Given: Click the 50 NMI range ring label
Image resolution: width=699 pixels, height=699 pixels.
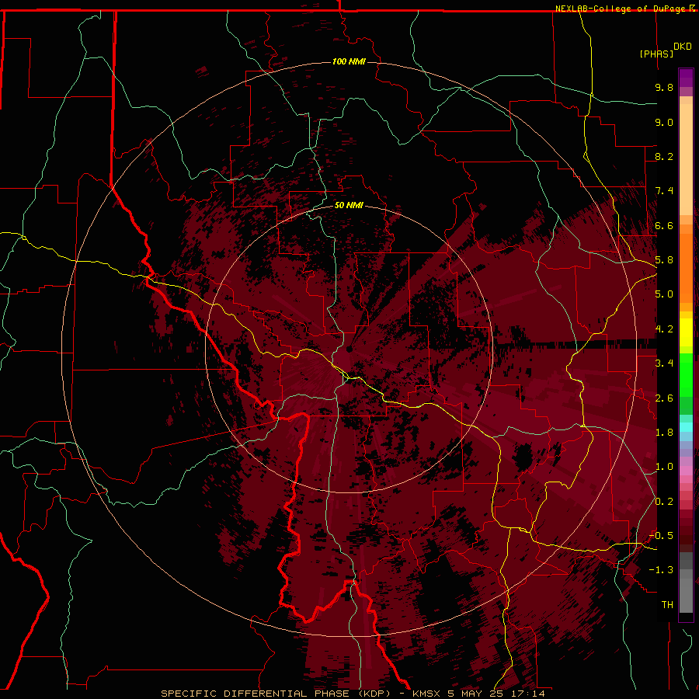Looking at the screenshot, I should [349, 206].
